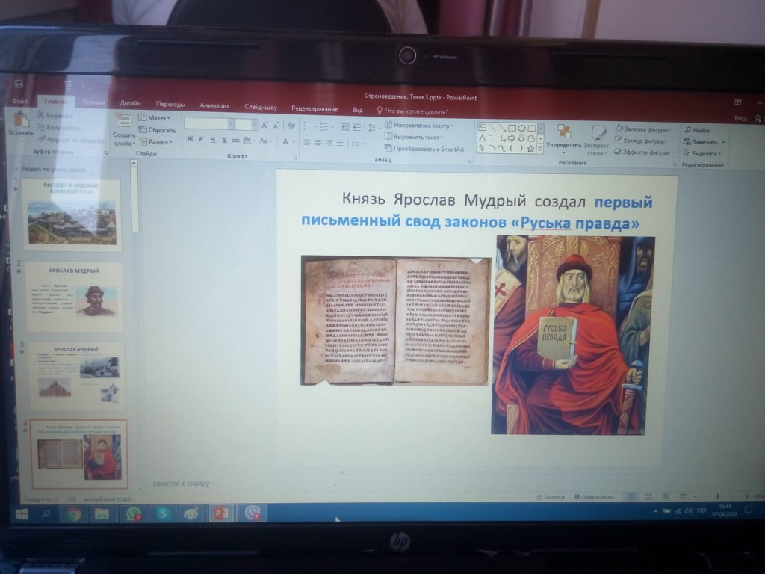Toggle text shadow S formatting
The image size is (765, 574).
point(224,140)
